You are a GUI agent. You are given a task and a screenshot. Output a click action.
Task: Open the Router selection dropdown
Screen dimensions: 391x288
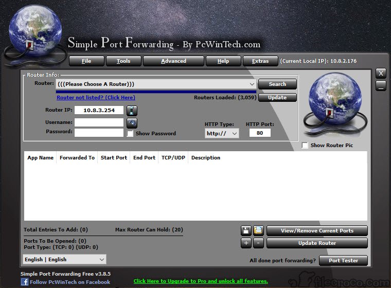click(x=156, y=84)
